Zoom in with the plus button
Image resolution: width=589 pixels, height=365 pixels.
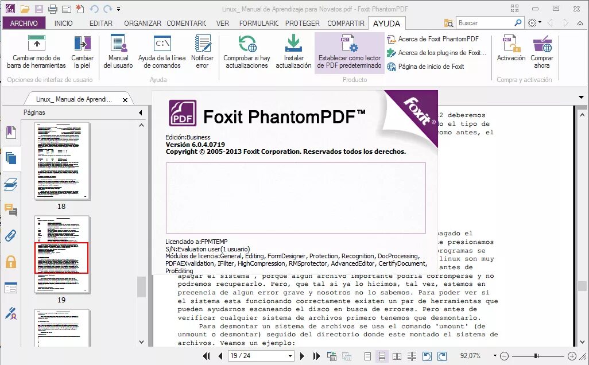point(572,356)
